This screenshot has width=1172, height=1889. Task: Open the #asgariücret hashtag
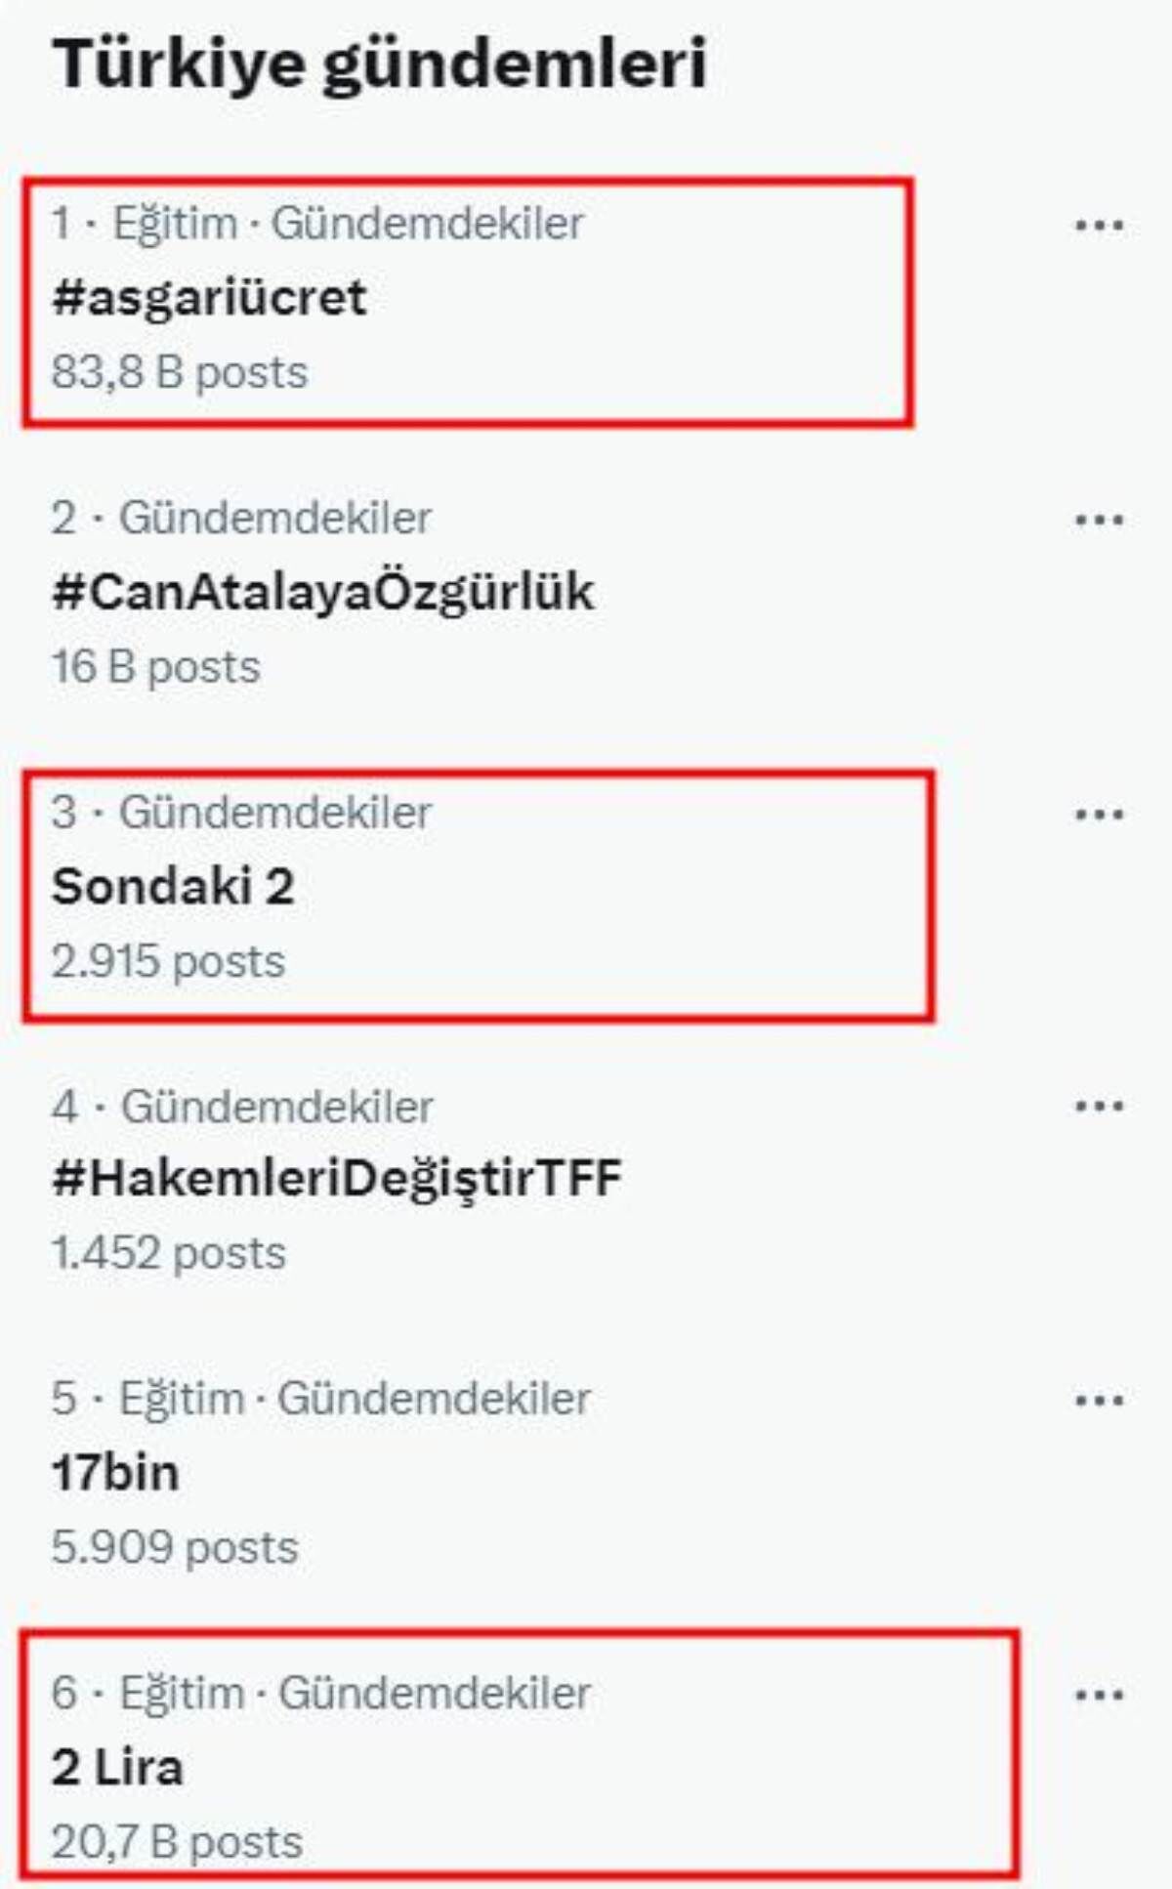(x=209, y=298)
